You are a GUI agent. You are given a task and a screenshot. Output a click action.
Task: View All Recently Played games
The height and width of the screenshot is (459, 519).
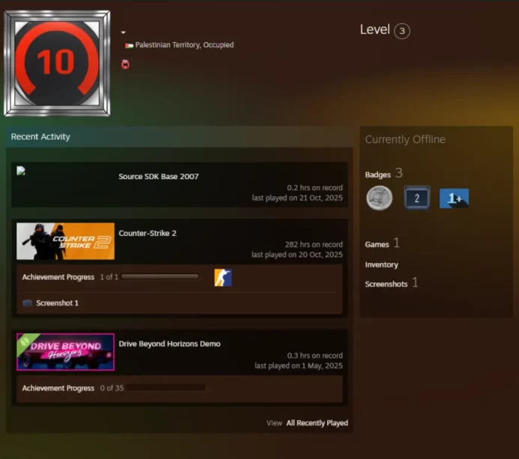point(317,423)
